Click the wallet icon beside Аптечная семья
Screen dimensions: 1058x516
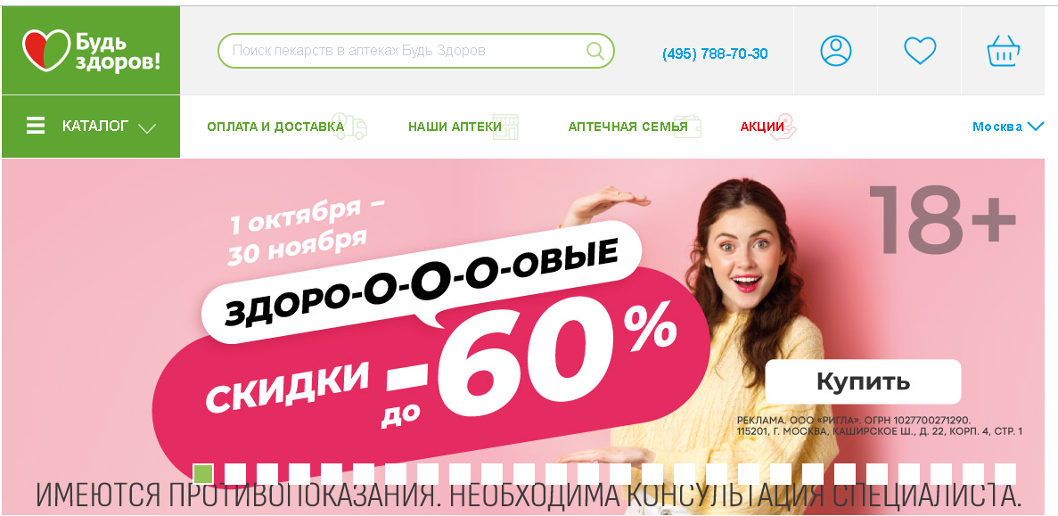(x=687, y=127)
